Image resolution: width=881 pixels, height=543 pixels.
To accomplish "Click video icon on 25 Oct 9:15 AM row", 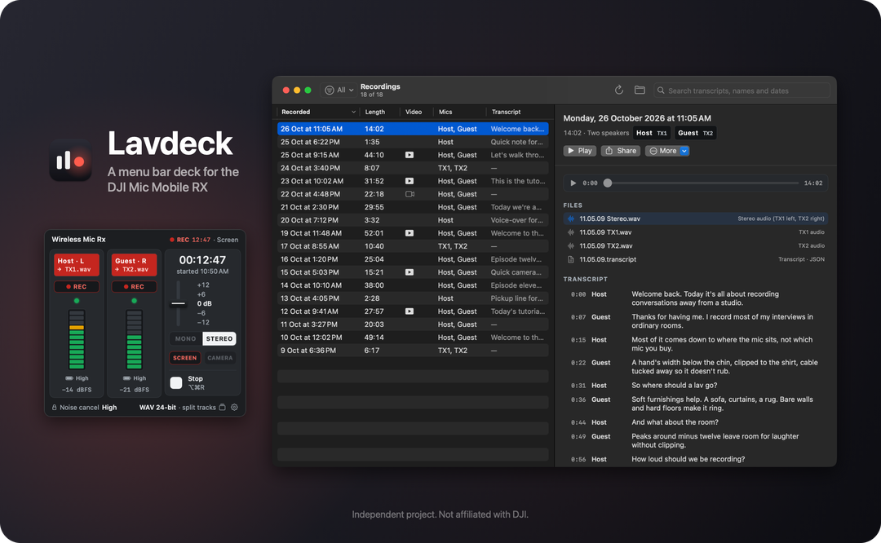I will coord(410,155).
